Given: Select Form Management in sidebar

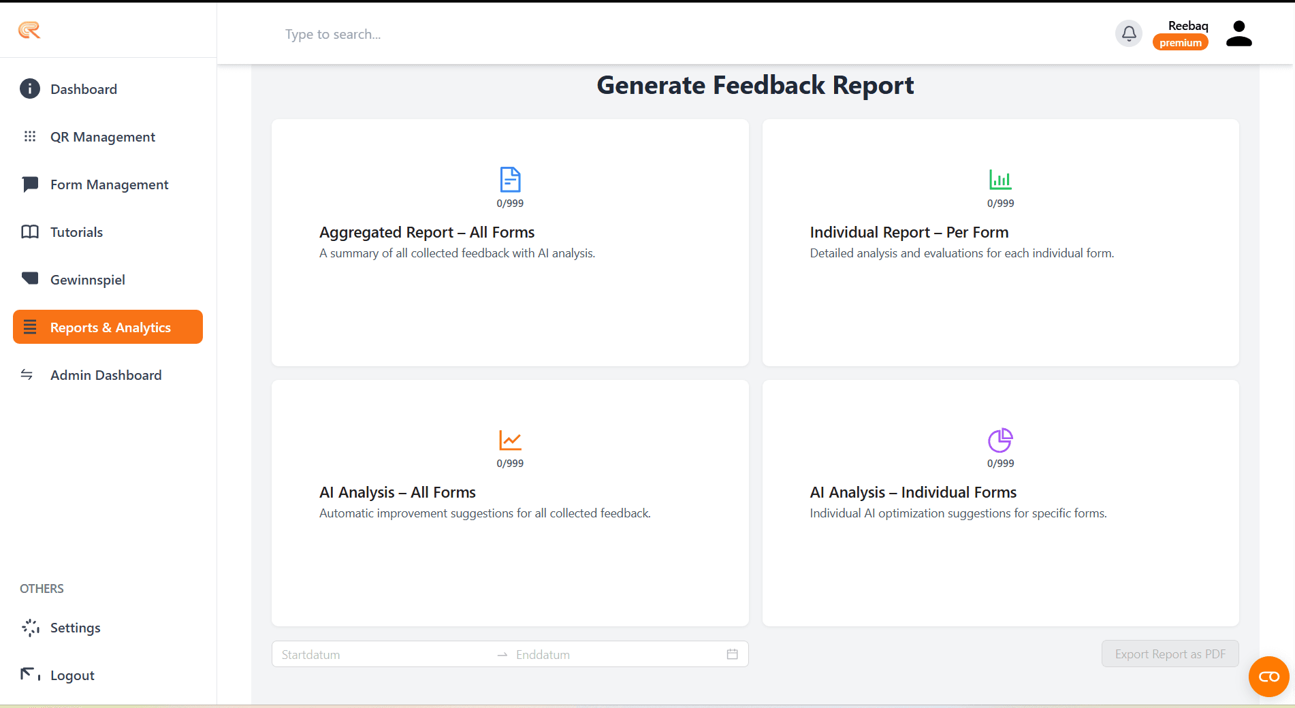Looking at the screenshot, I should (x=108, y=184).
